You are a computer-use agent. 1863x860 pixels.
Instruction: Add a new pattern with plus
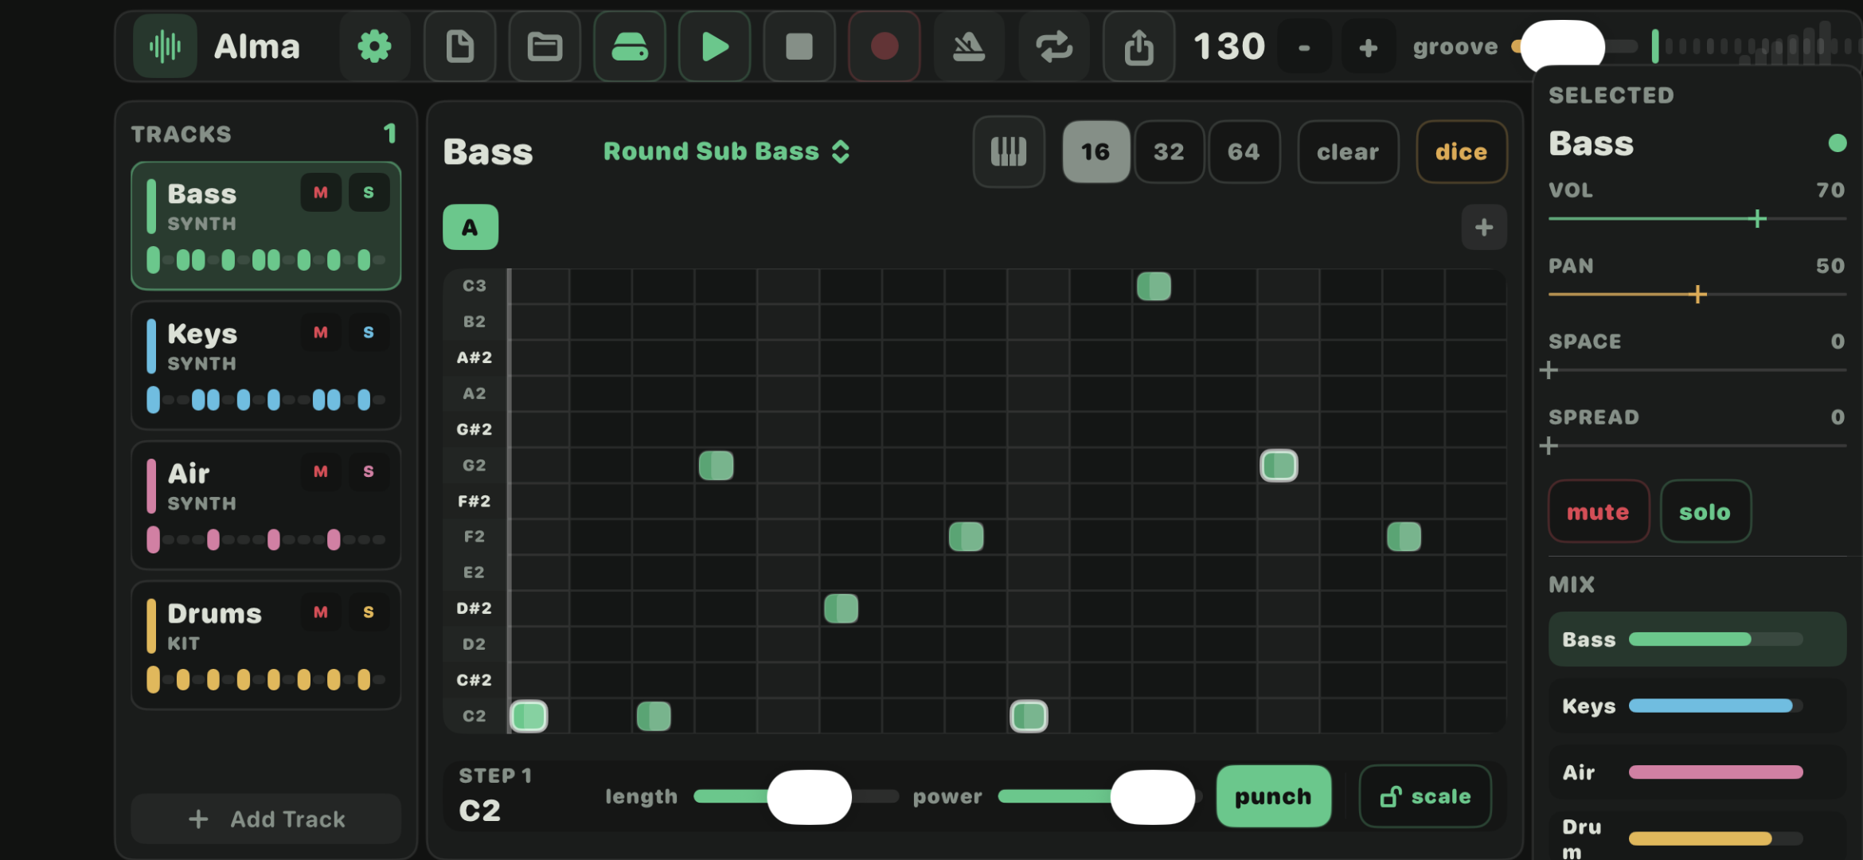point(1483,228)
